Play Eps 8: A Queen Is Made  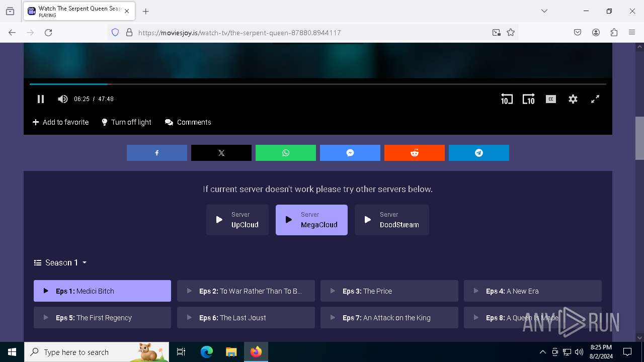(533, 318)
